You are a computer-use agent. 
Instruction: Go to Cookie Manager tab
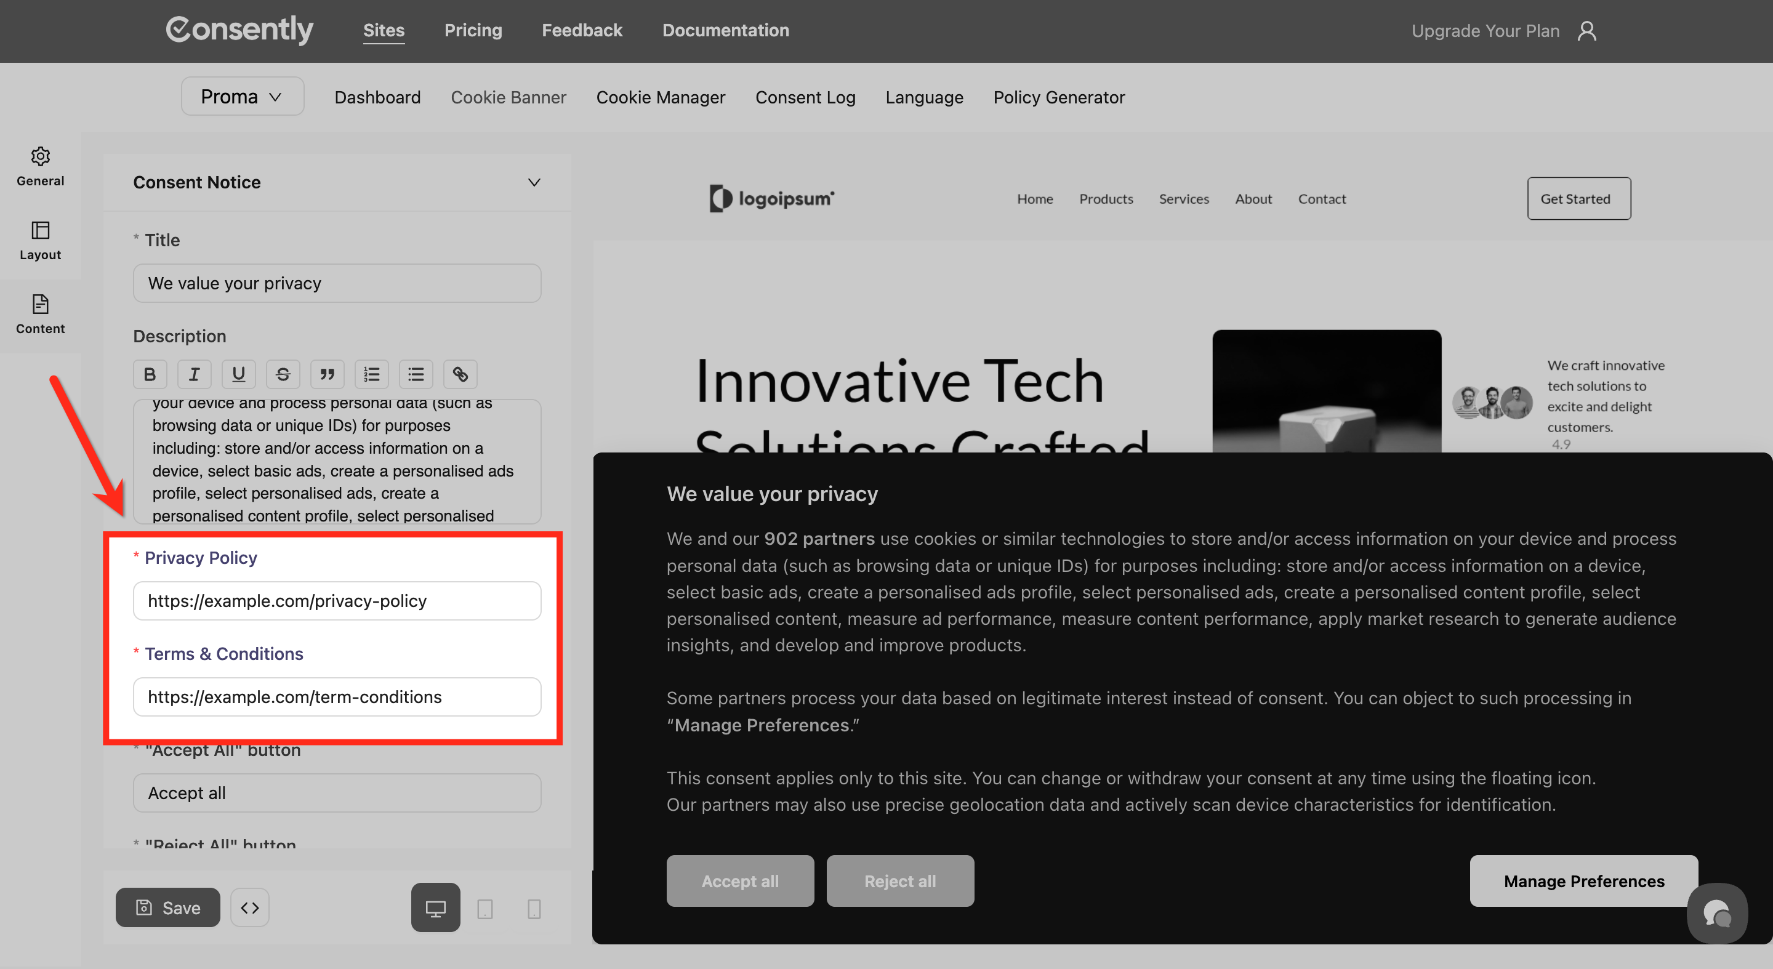click(660, 97)
